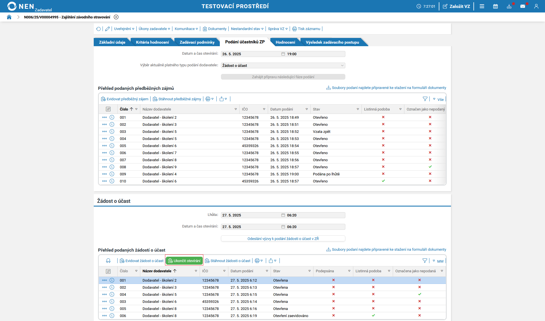Expand the Správa VZ menu
This screenshot has width=545, height=321.
click(x=277, y=29)
